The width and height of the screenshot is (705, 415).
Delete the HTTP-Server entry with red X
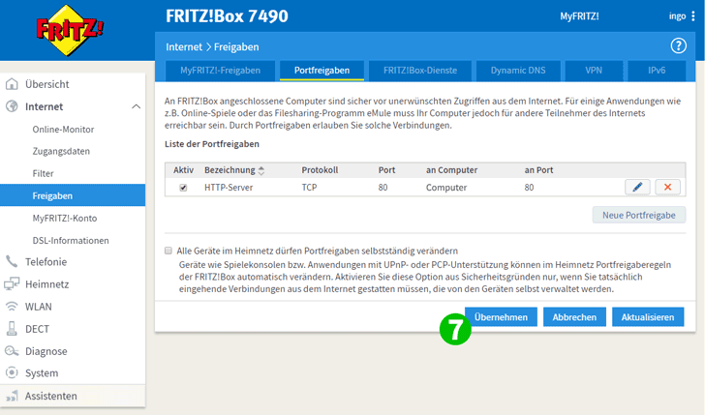tap(667, 187)
